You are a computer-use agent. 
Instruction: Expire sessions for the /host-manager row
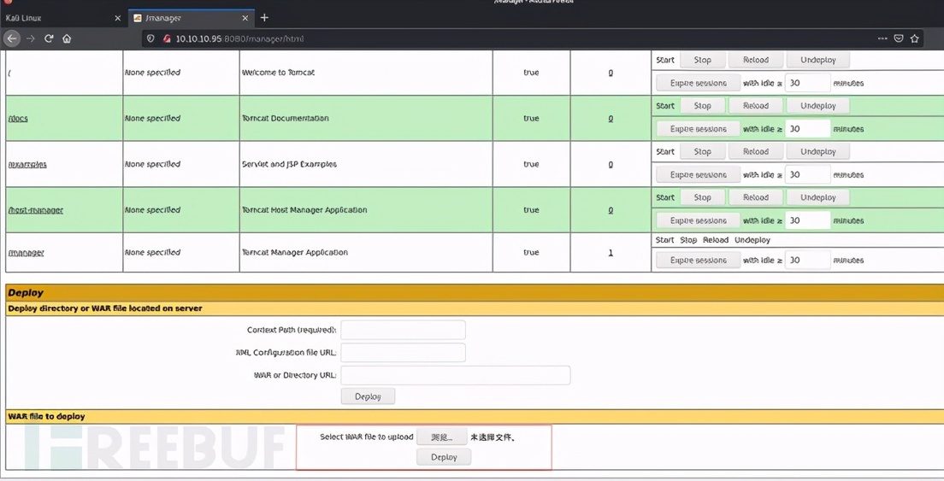(x=698, y=220)
